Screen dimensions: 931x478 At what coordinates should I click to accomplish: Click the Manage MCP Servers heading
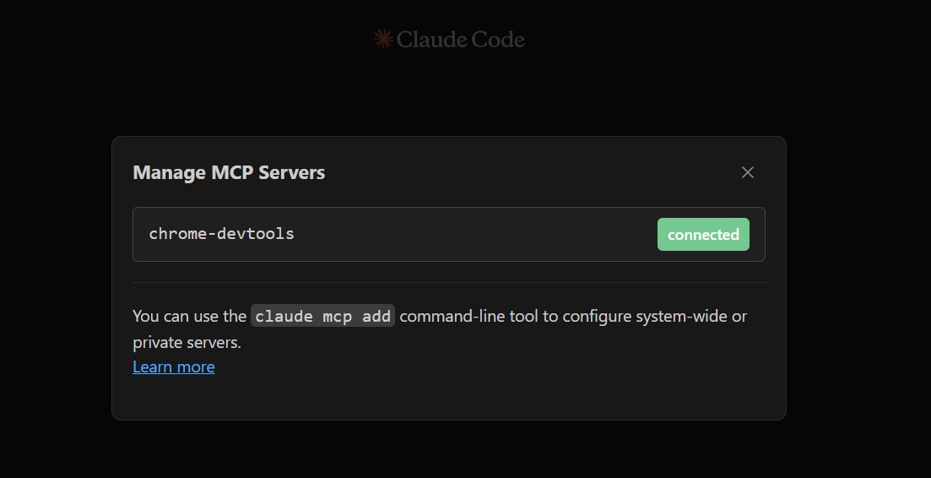point(229,172)
